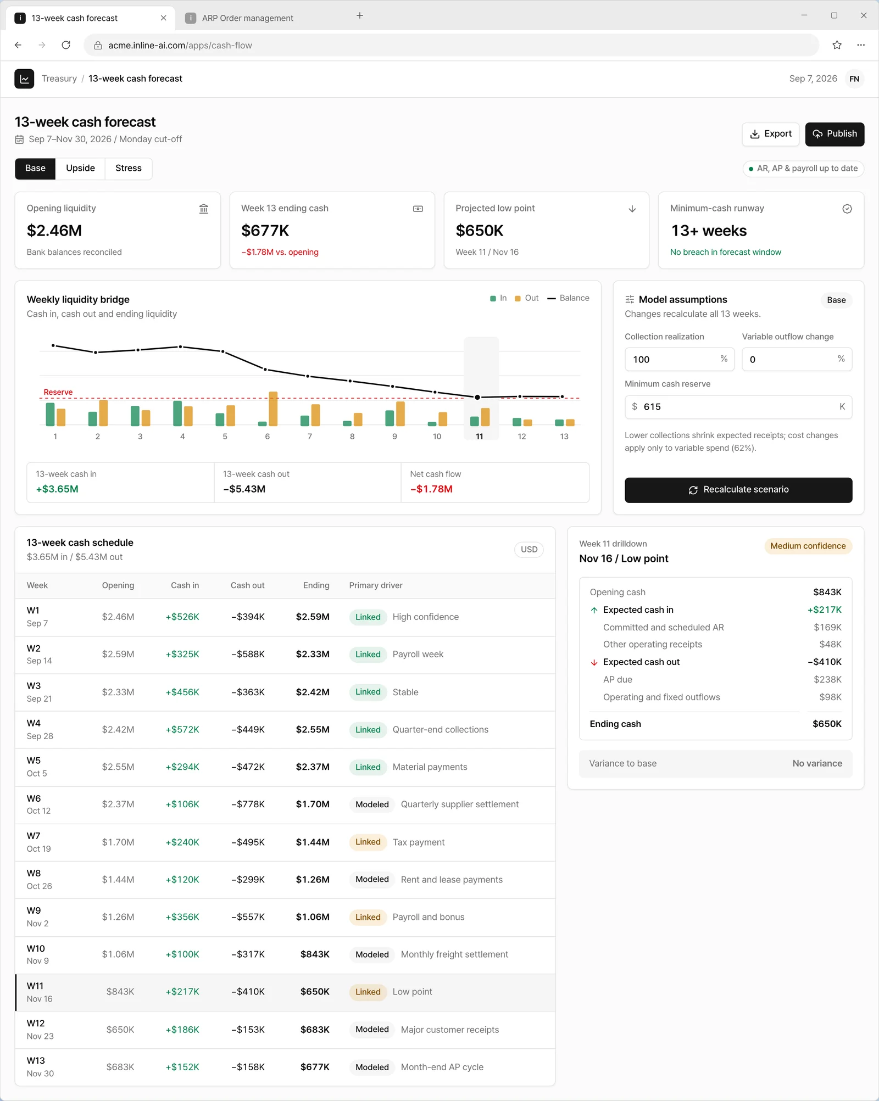The width and height of the screenshot is (879, 1101).
Task: Click the browser address bar URL
Action: (180, 46)
